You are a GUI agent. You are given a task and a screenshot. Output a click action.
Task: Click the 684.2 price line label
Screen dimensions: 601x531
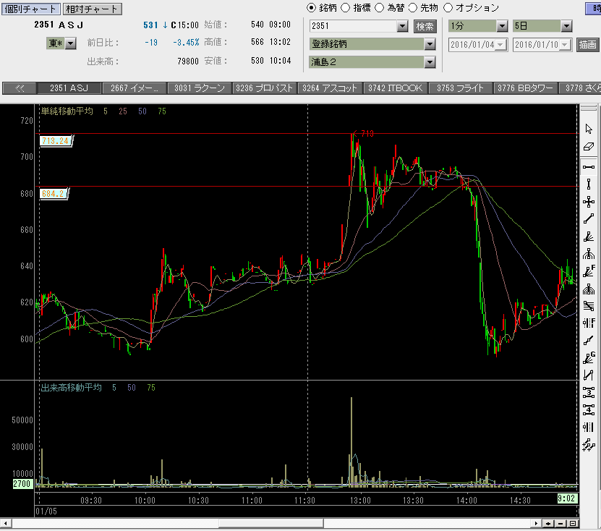tap(54, 194)
